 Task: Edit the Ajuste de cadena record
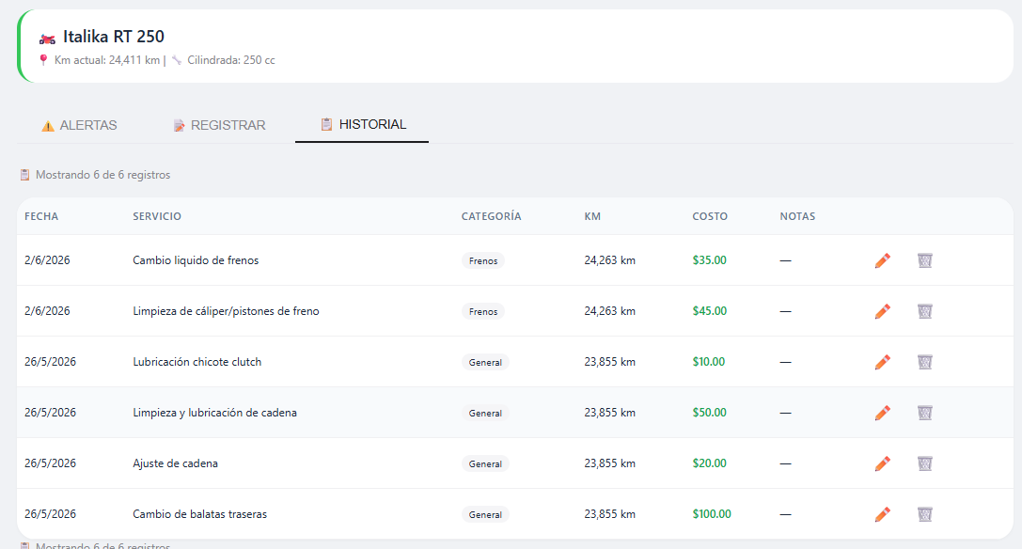click(x=883, y=463)
